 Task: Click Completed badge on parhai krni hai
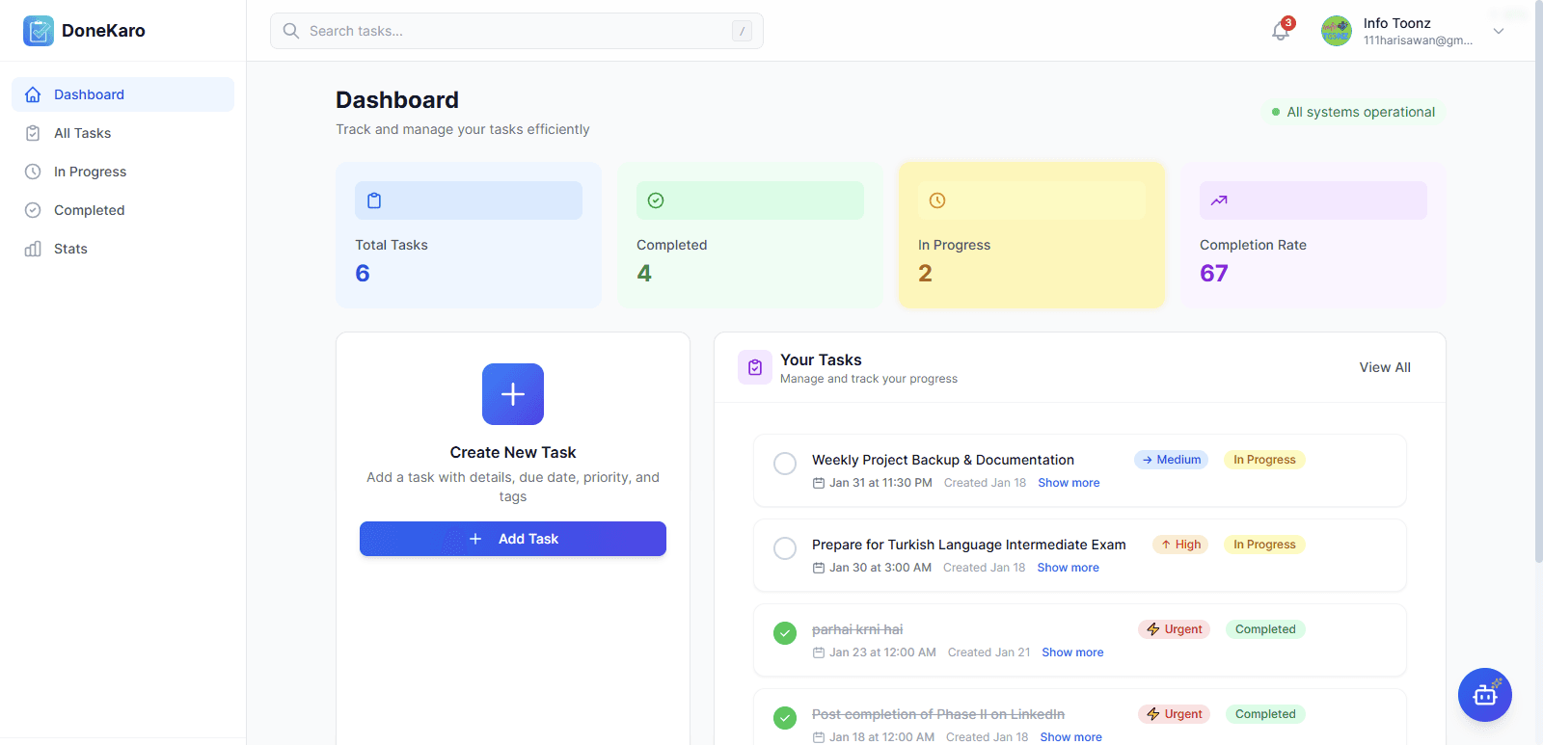1265,629
